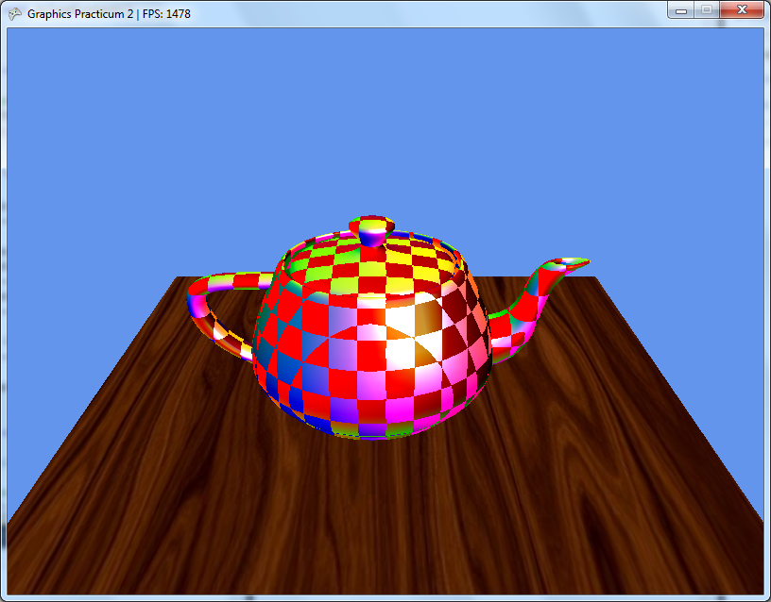
Task: Click the 'FPS: 1478' readout
Action: pyautogui.click(x=166, y=14)
